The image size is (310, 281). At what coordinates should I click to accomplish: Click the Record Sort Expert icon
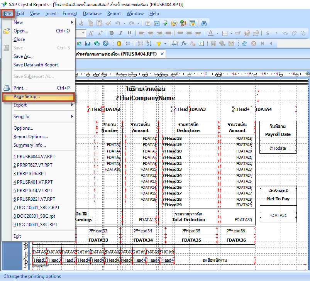[x=149, y=44]
